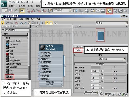Open the 工具 menu in material editor
Viewport: 129px width, 97px height.
38,19
